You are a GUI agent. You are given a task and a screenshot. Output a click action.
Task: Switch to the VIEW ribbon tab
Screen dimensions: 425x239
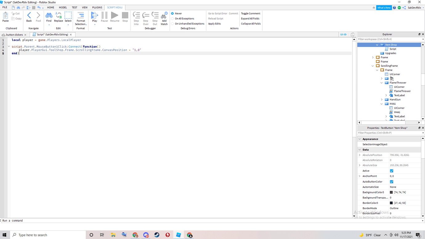[85, 7]
